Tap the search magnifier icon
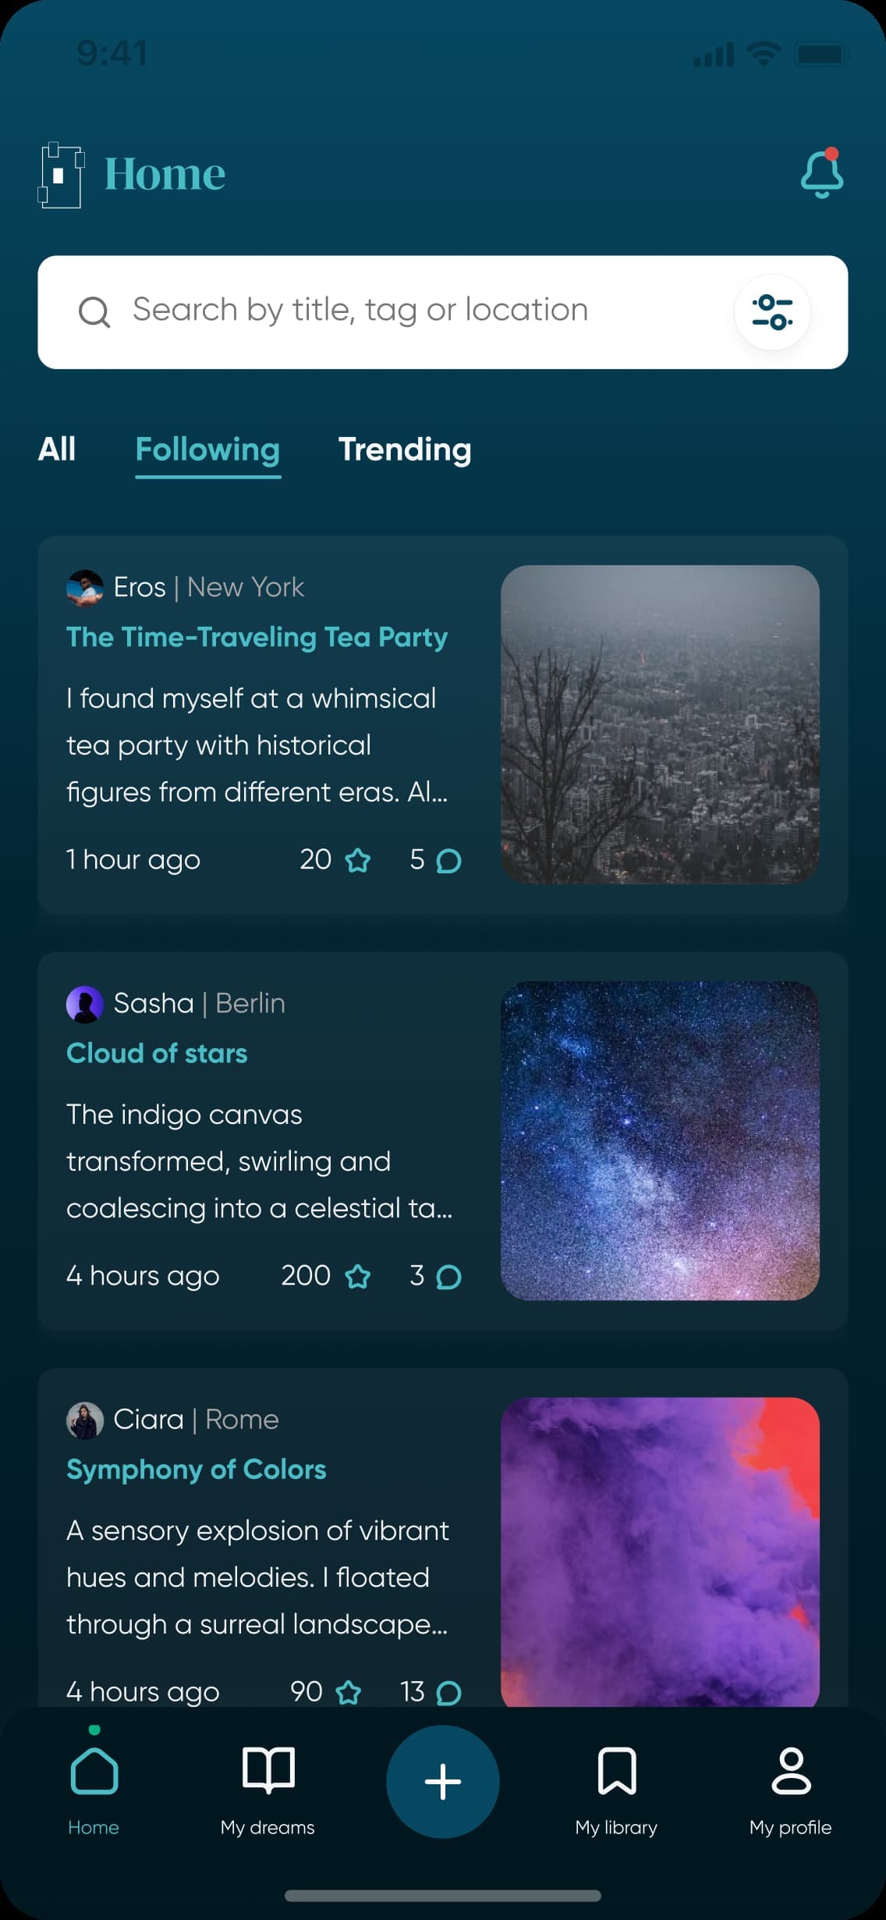The height and width of the screenshot is (1920, 886). pyautogui.click(x=94, y=312)
